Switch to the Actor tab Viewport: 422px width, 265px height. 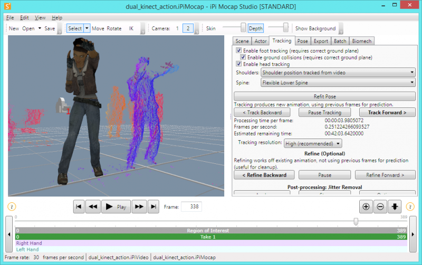pyautogui.click(x=261, y=41)
